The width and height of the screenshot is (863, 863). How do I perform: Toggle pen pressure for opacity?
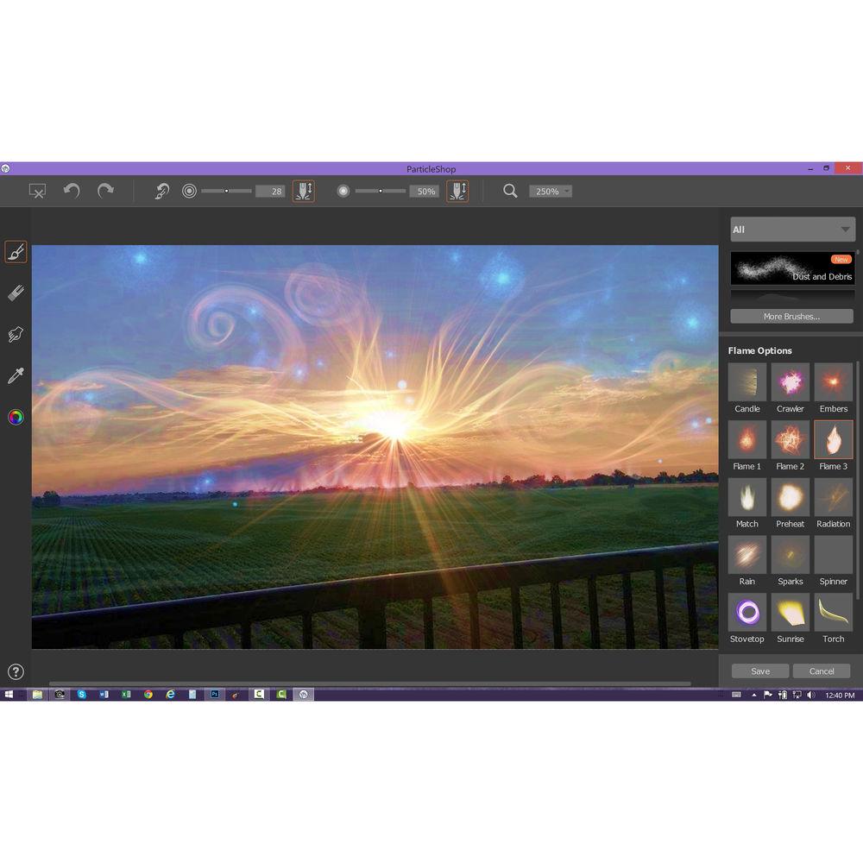[457, 191]
